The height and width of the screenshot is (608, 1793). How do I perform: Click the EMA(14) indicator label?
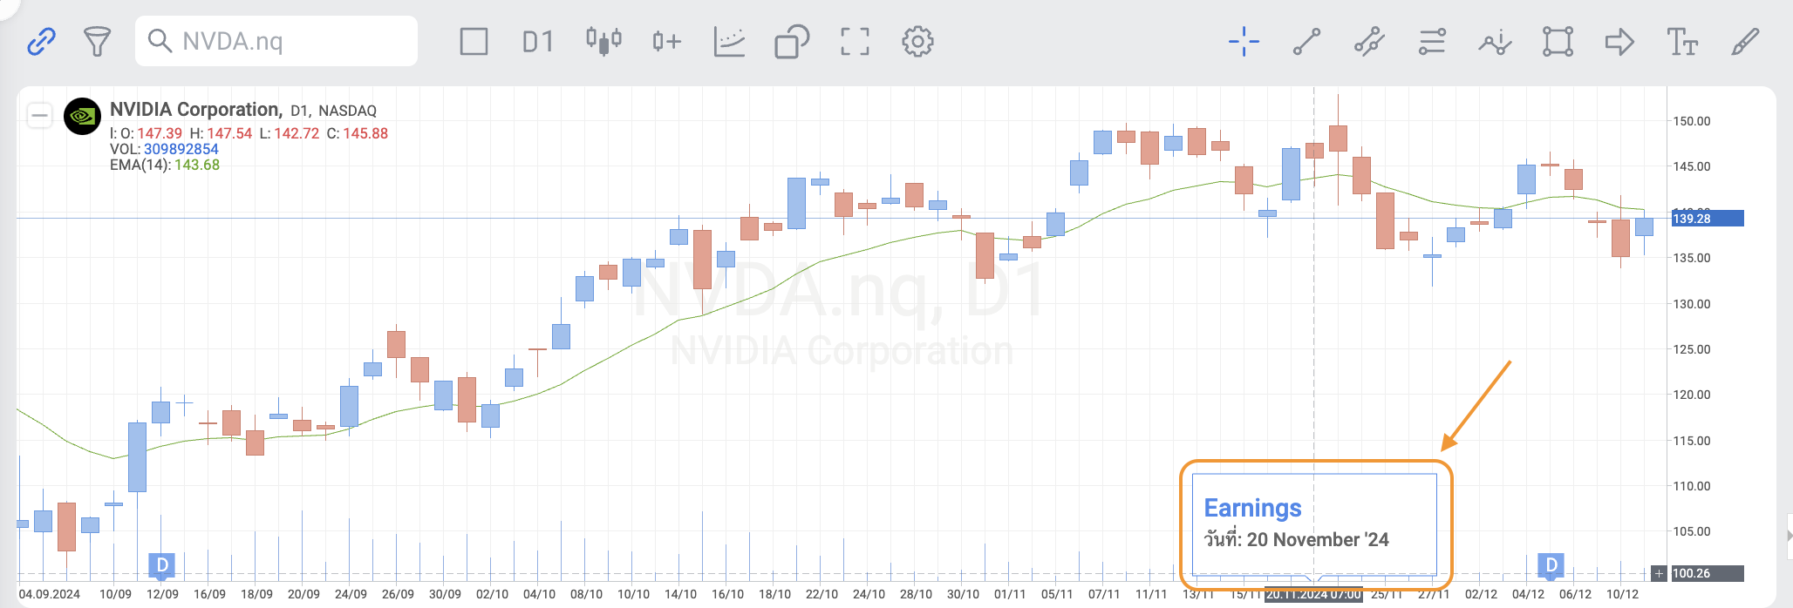pyautogui.click(x=139, y=165)
